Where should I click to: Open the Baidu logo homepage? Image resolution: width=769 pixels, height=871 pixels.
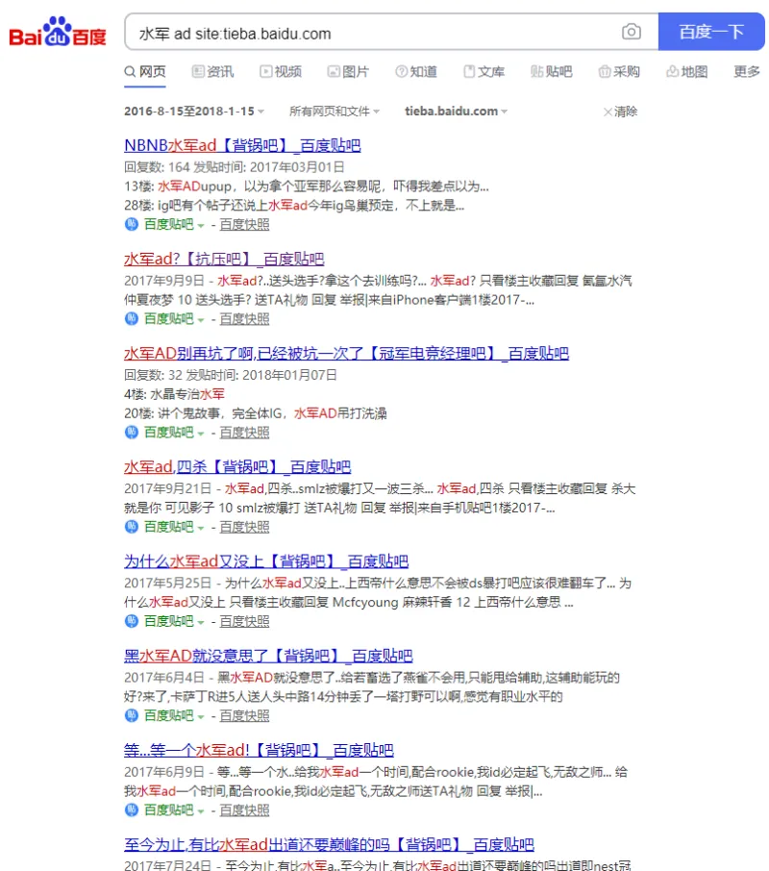(x=57, y=33)
